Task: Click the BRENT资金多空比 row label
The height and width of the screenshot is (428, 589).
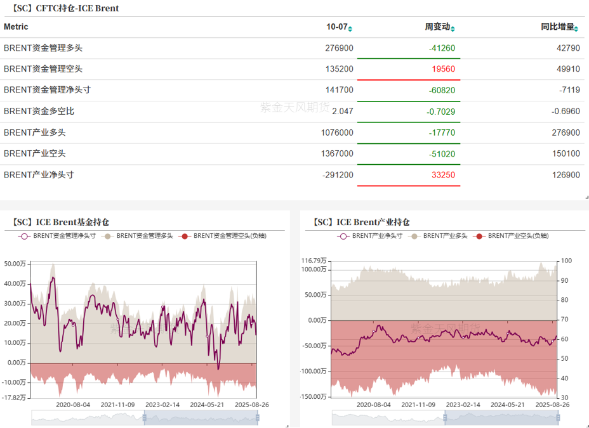Action: 39,111
